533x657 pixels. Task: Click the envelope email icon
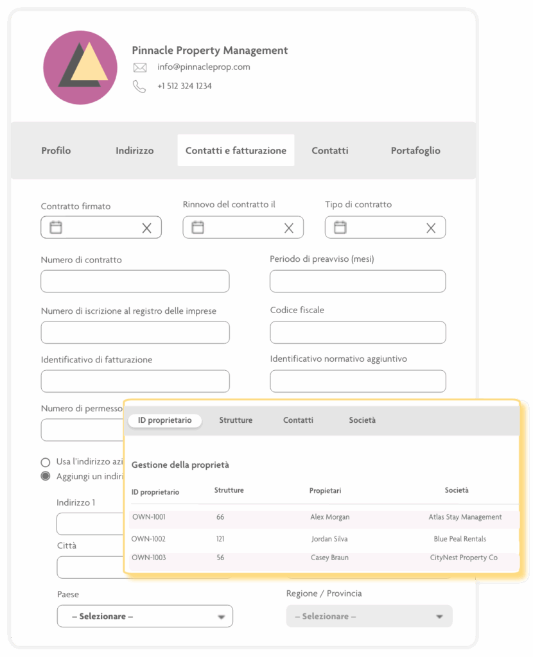139,67
